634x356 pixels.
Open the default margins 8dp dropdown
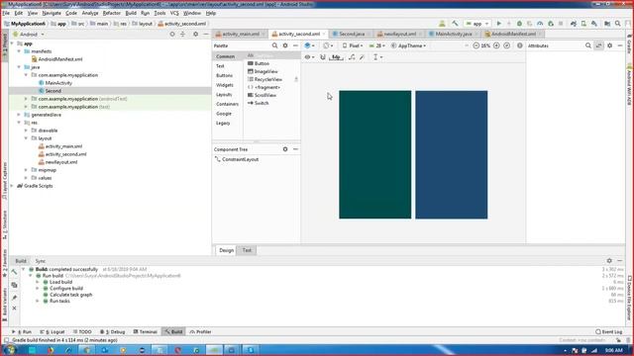pos(336,57)
